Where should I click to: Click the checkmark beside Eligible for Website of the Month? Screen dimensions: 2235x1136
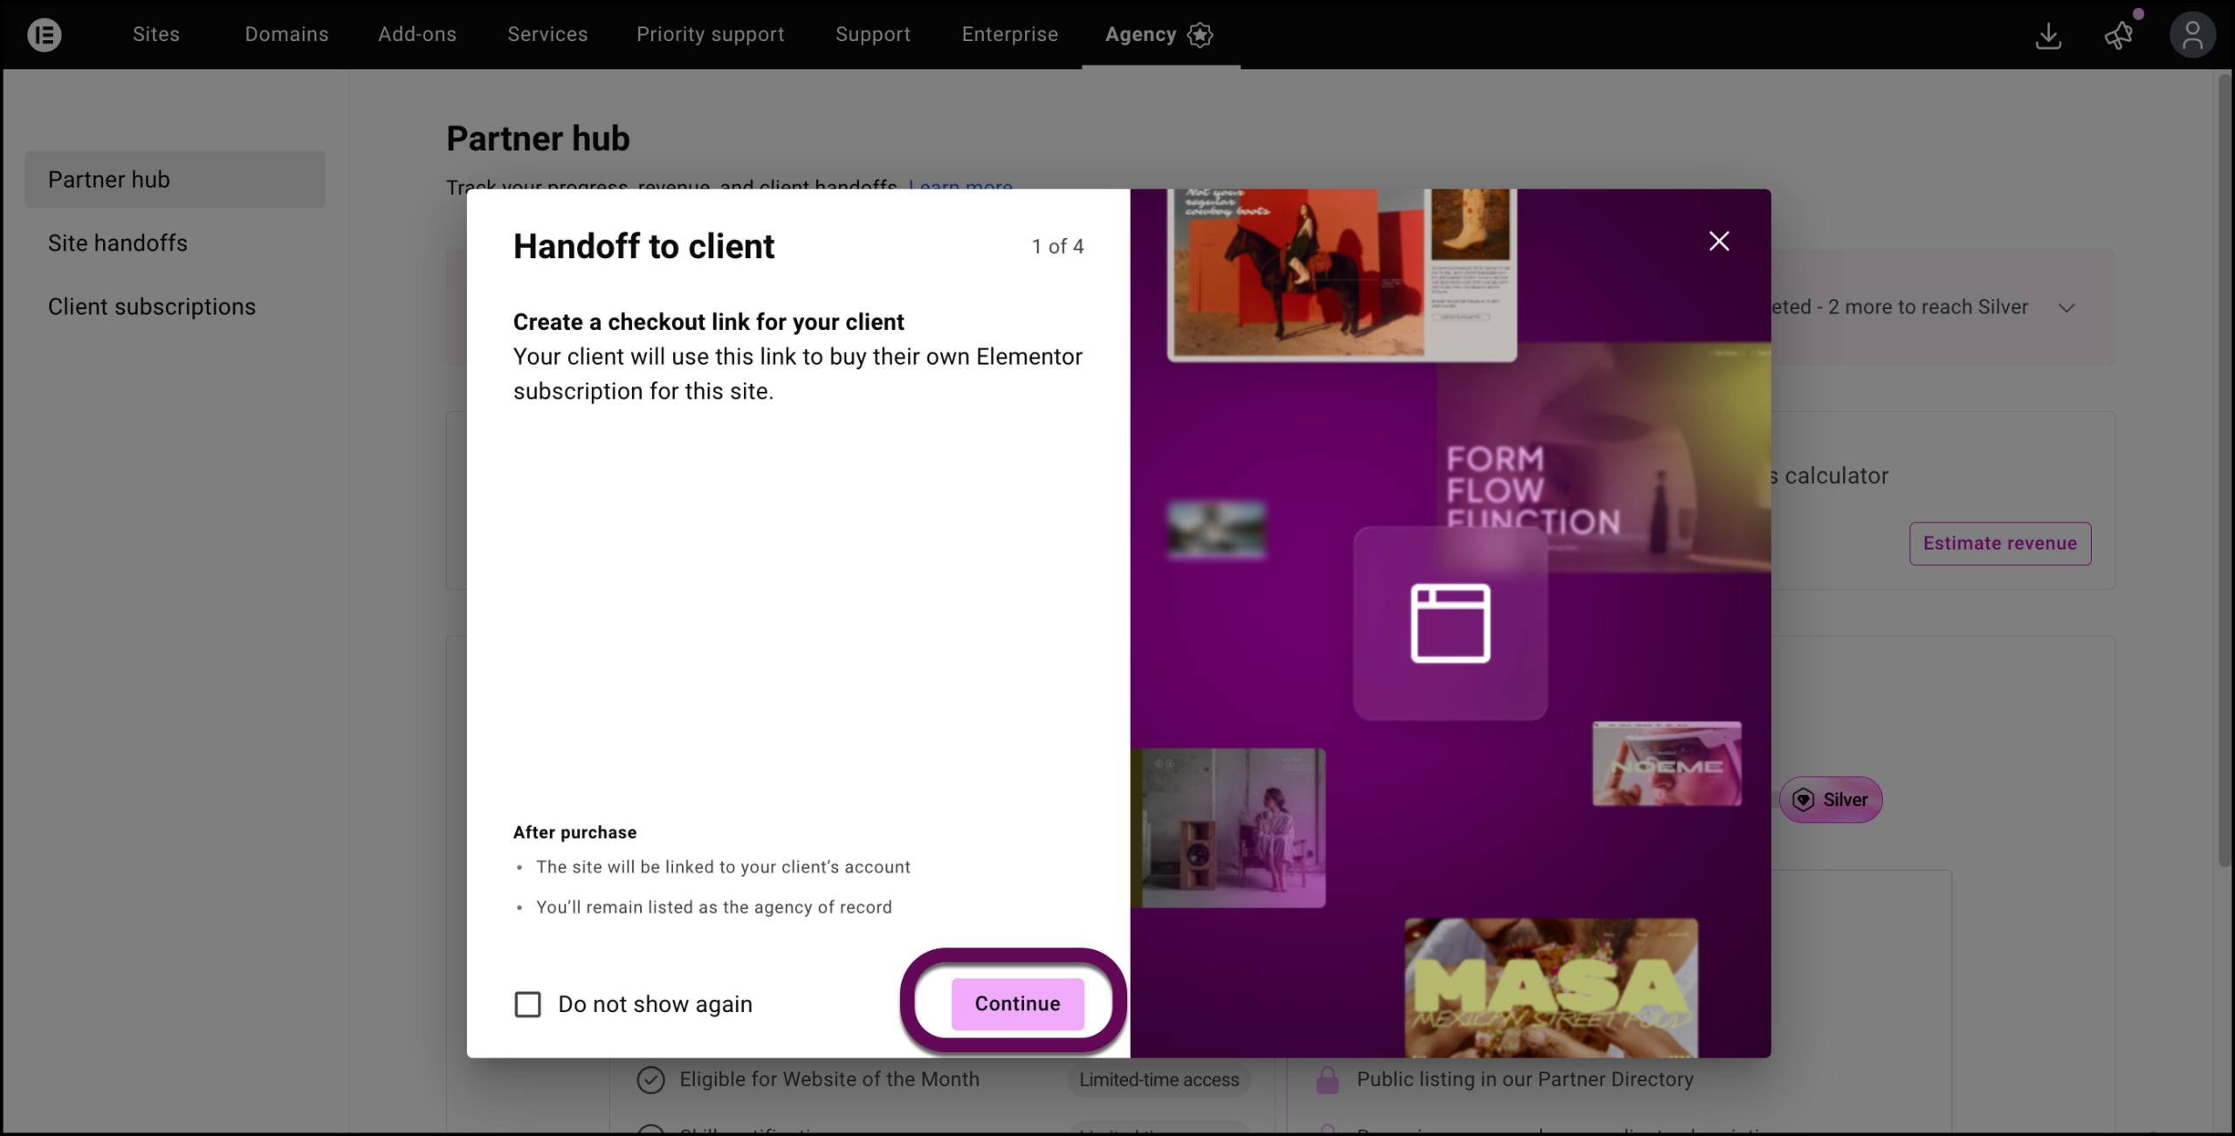650,1079
